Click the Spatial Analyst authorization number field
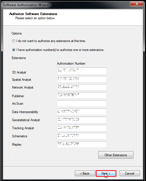 point(82,79)
